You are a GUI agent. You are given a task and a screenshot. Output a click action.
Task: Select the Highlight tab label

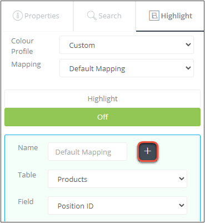177,16
